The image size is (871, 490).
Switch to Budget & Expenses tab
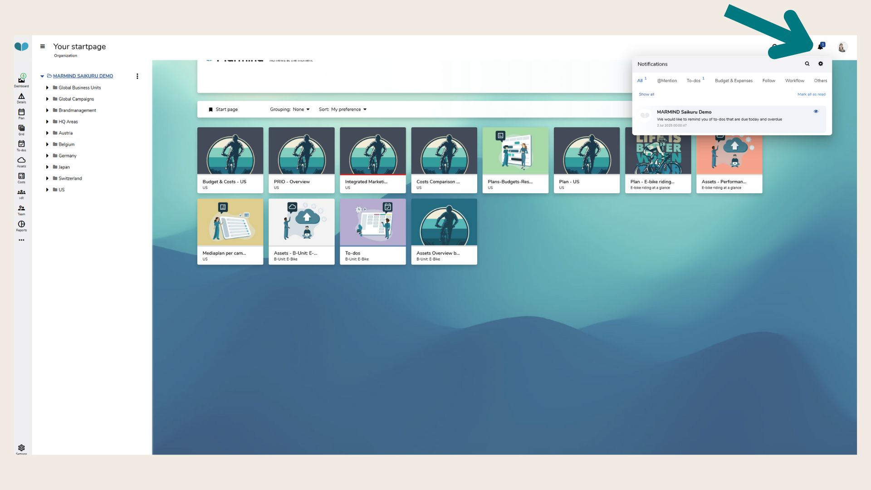click(x=734, y=81)
